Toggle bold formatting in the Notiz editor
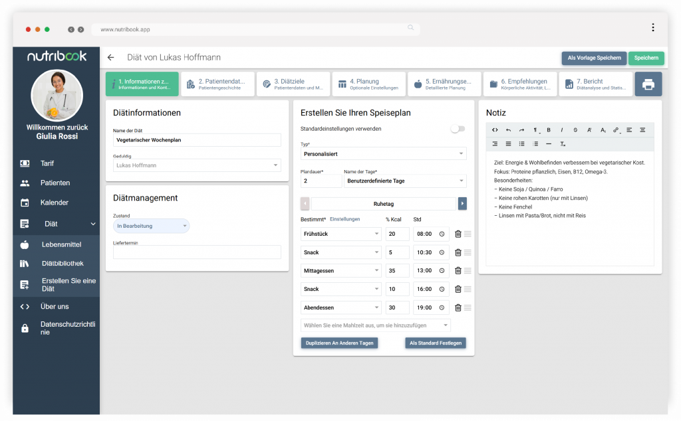 549,130
